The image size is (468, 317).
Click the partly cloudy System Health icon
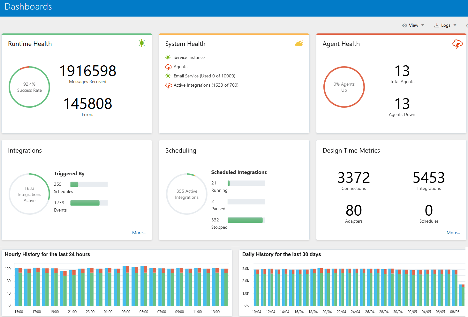tap(299, 43)
